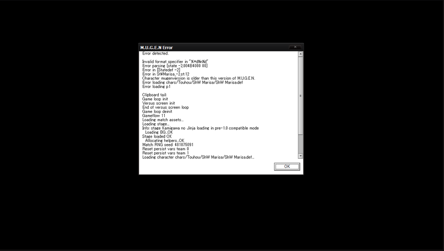
Task: Click the 'Stage loaded OK' line
Action: (x=157, y=136)
